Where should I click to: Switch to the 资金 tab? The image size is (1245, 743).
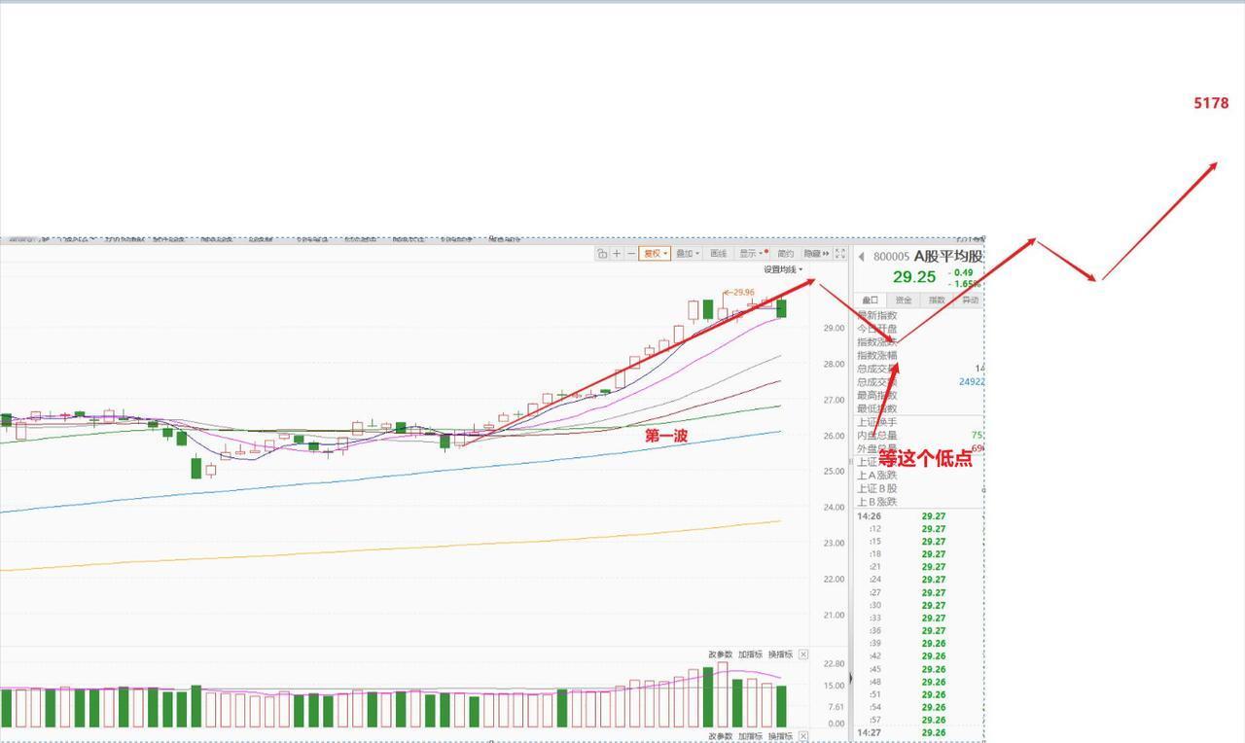click(x=904, y=301)
